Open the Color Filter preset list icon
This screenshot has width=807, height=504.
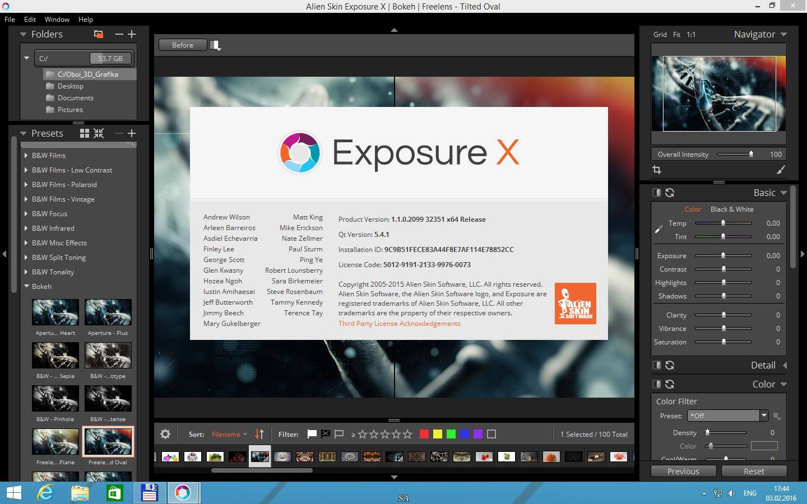777,416
